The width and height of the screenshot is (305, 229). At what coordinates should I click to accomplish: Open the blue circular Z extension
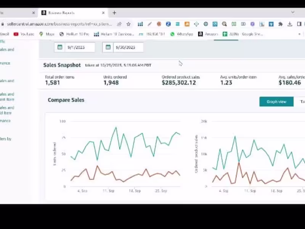(168, 24)
